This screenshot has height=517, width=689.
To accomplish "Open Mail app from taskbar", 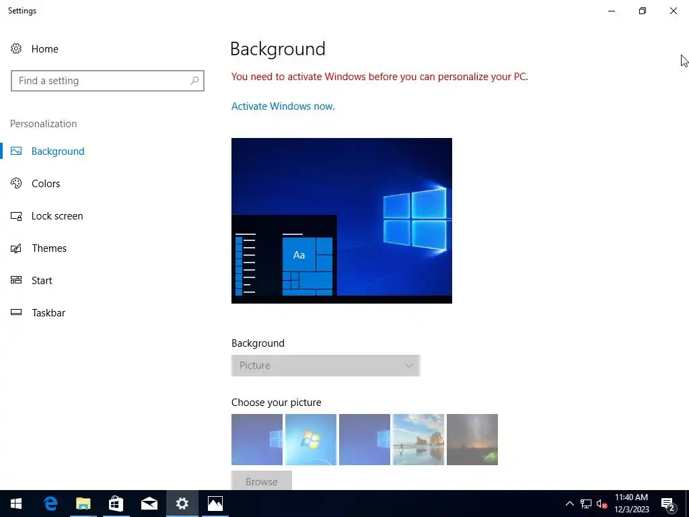I will tap(149, 504).
